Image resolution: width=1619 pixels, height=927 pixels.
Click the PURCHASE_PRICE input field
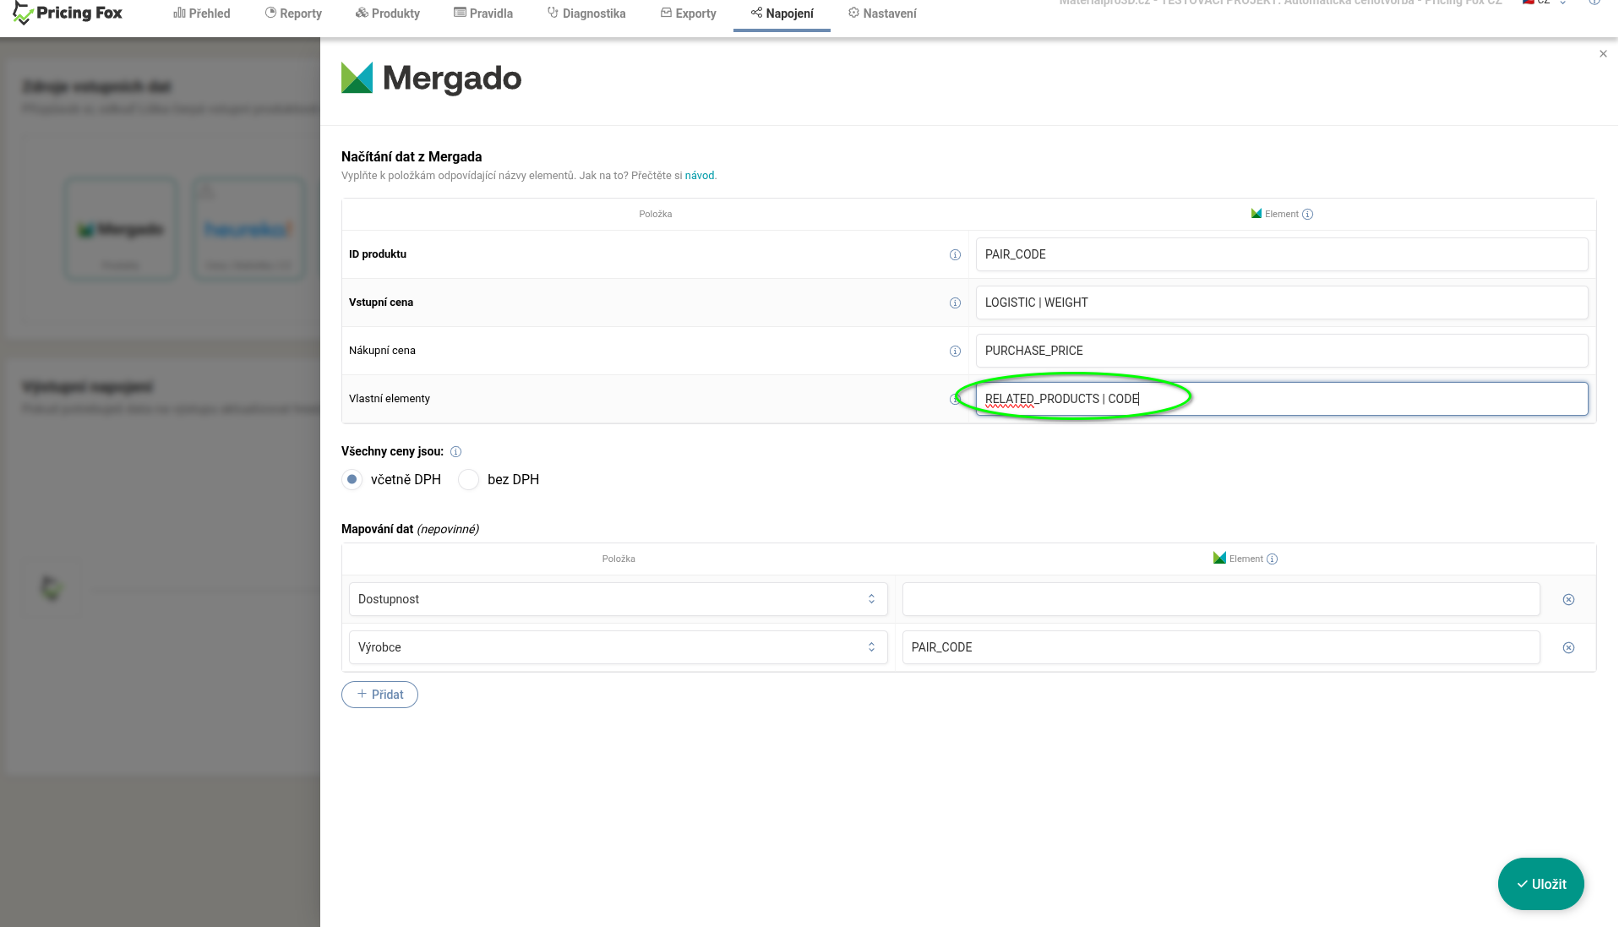tap(1281, 352)
